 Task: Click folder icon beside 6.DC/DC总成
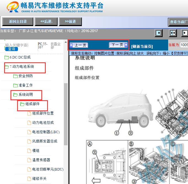[7, 57]
